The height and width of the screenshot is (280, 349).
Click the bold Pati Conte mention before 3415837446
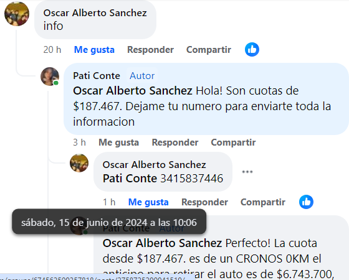130,179
